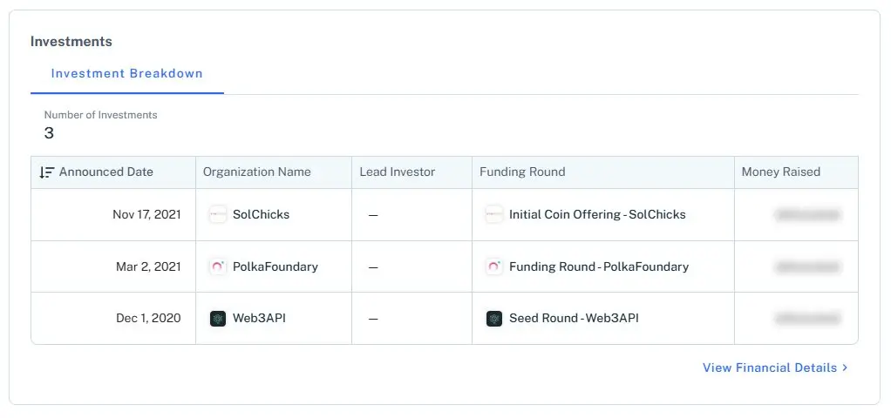Click Lead Investor dash in Web3API row
The height and width of the screenshot is (418, 891).
373,320
